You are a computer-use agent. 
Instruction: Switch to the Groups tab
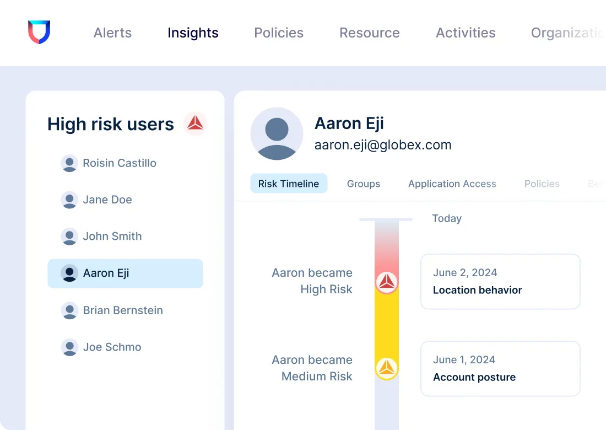tap(364, 184)
